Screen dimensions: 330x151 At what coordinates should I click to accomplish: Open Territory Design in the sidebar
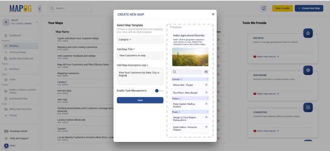pos(18,52)
